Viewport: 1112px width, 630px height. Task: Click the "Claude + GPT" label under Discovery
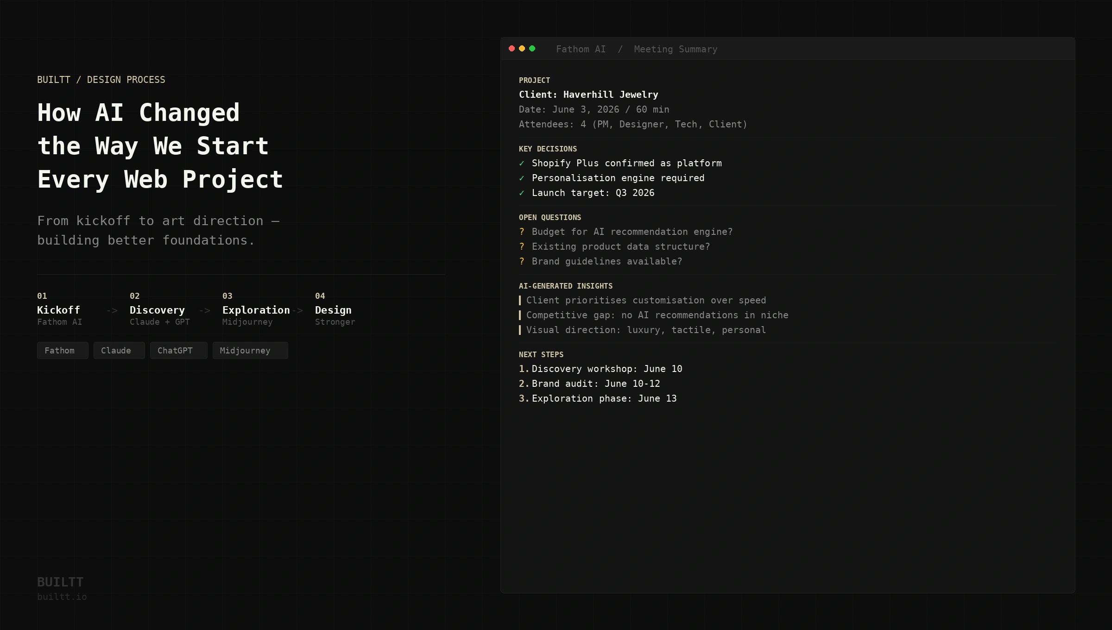coord(159,322)
